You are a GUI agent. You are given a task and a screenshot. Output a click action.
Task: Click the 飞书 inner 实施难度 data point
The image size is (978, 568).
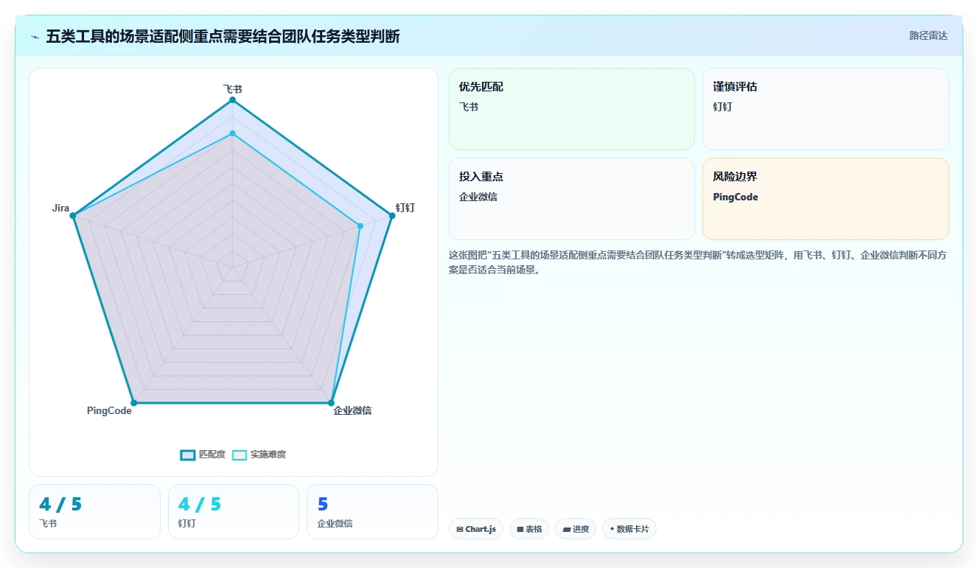(x=232, y=133)
